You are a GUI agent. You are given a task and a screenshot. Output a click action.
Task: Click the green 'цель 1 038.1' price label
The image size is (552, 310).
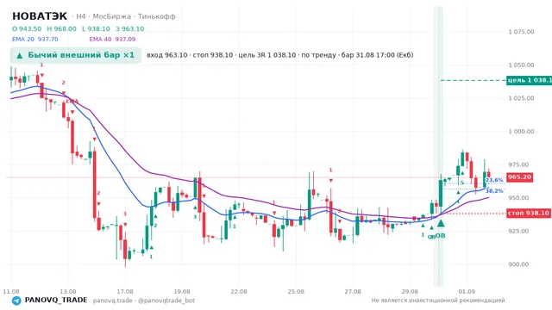pos(529,80)
